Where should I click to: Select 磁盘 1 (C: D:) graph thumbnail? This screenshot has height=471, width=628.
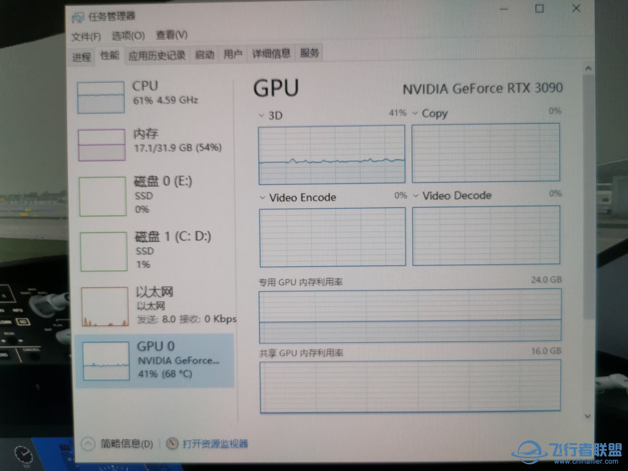(104, 252)
